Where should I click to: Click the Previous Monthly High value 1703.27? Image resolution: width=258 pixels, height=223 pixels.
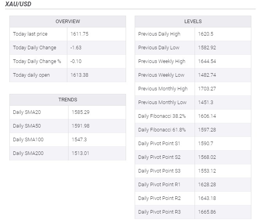(x=207, y=89)
